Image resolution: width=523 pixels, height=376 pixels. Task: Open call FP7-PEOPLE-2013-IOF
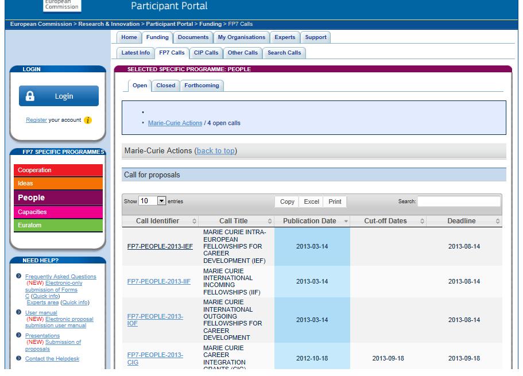click(x=155, y=320)
